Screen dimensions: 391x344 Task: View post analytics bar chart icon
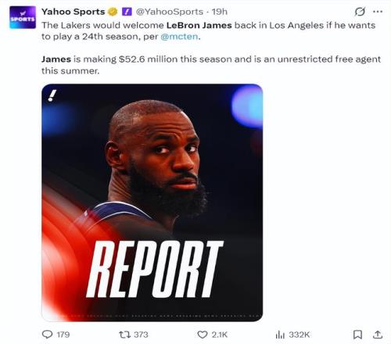tap(280, 335)
